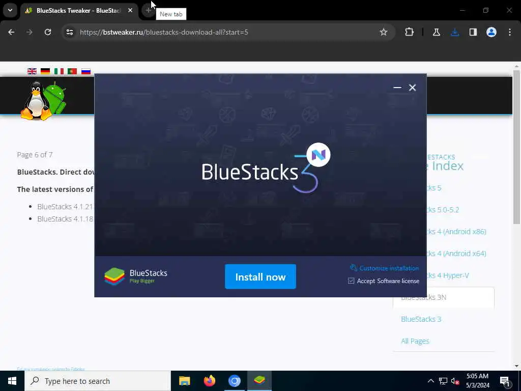
Task: Open BlueStacks 4 Hyper-V index link
Action: pos(448,275)
